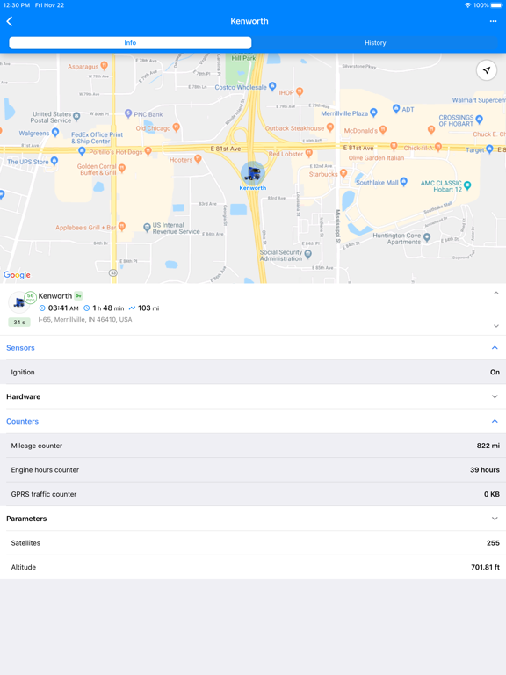Image resolution: width=506 pixels, height=675 pixels.
Task: Tap the Starbucks map pin
Action: (343, 173)
